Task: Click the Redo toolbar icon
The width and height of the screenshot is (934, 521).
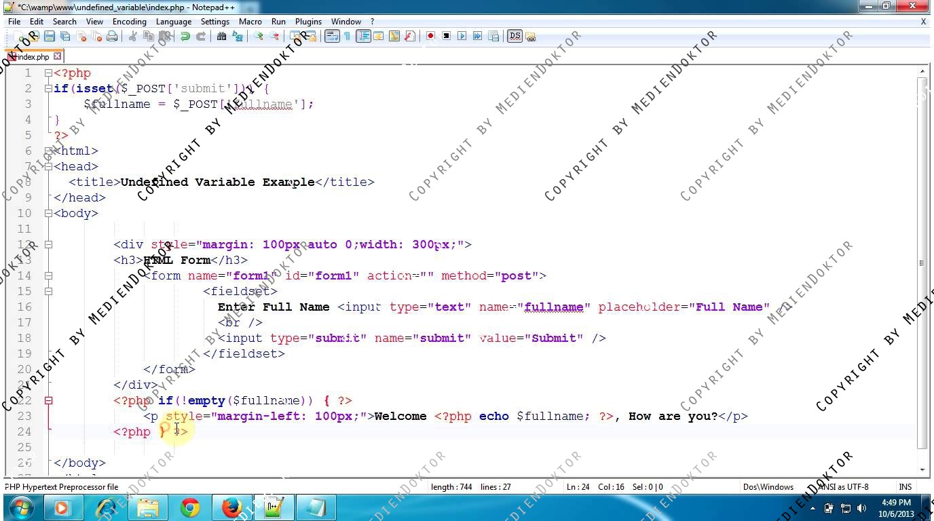Action: click(200, 36)
